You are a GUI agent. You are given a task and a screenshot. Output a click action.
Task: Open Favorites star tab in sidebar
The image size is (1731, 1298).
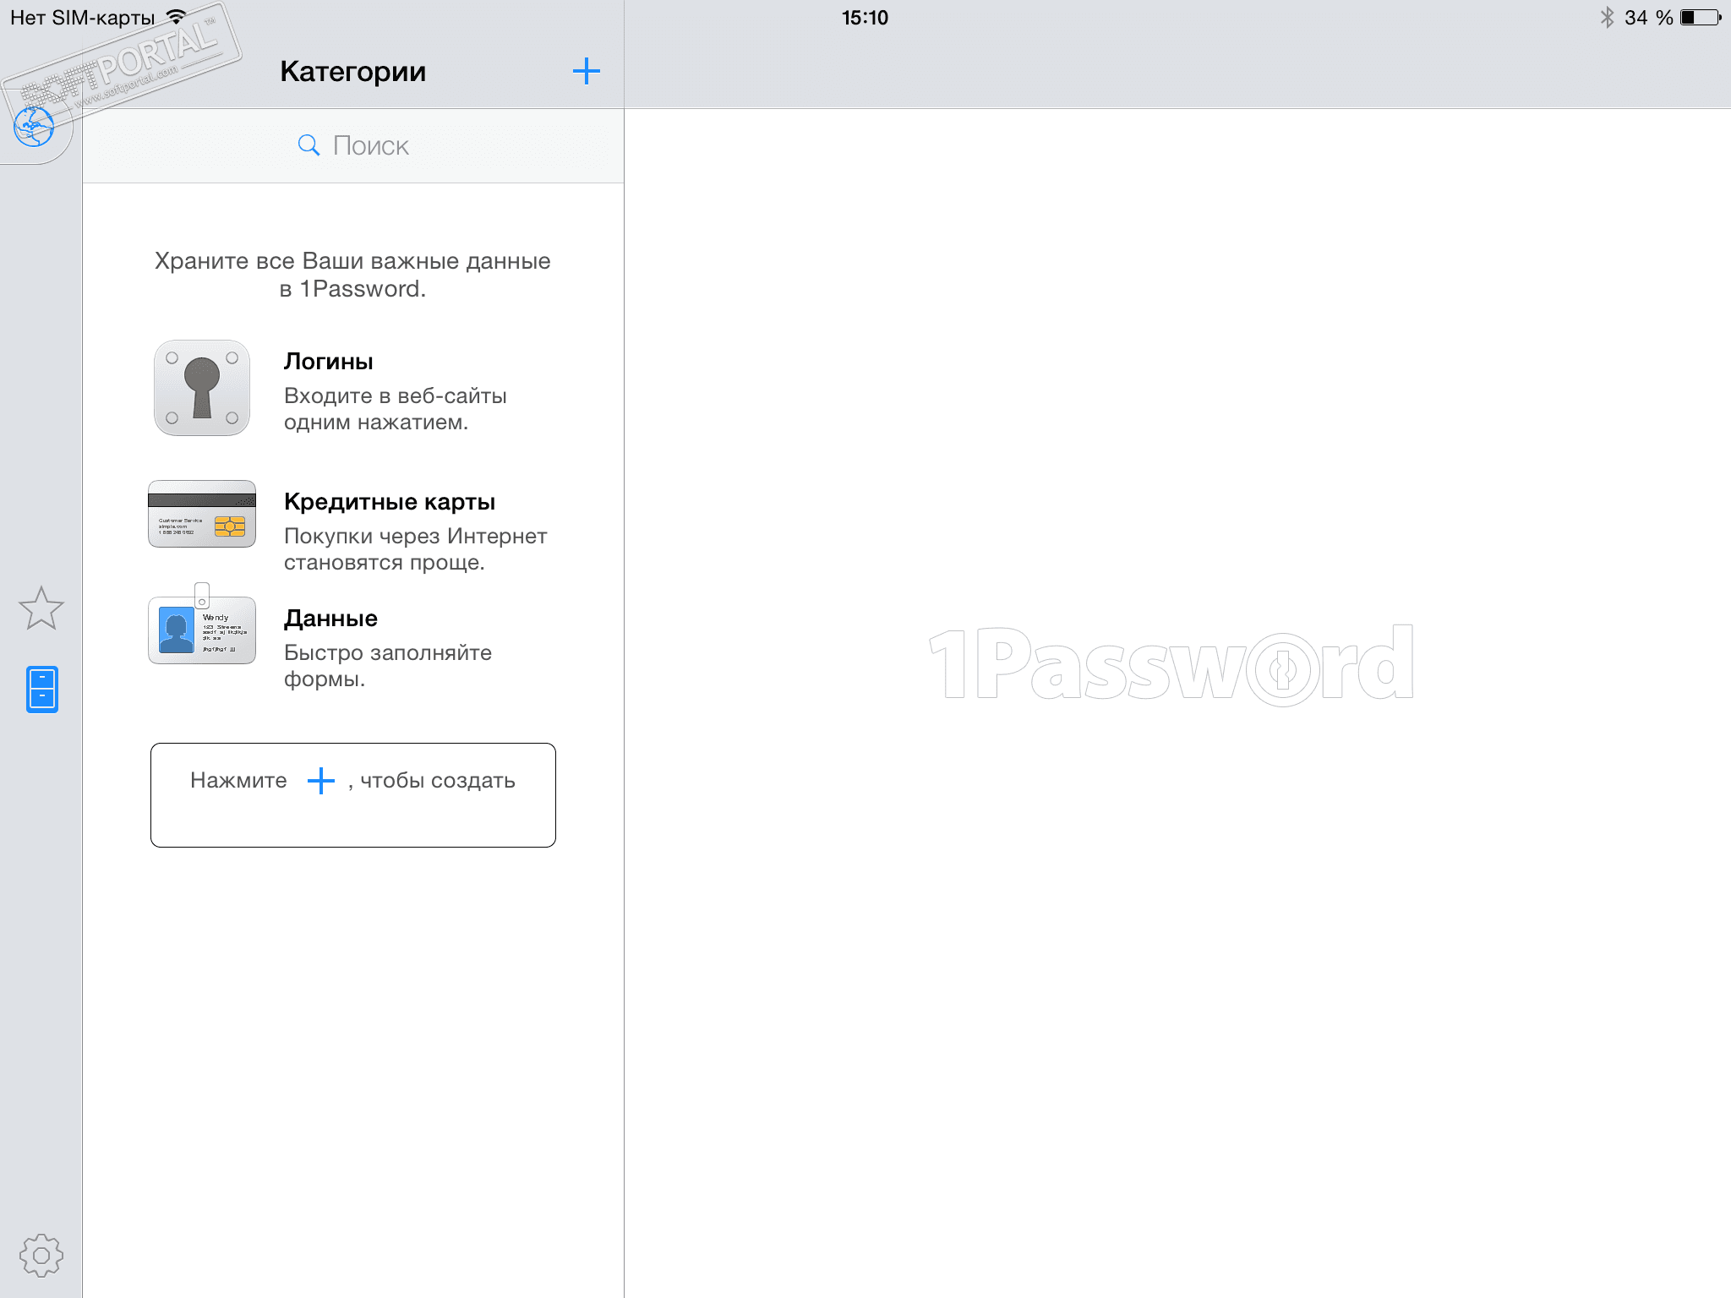(x=41, y=608)
